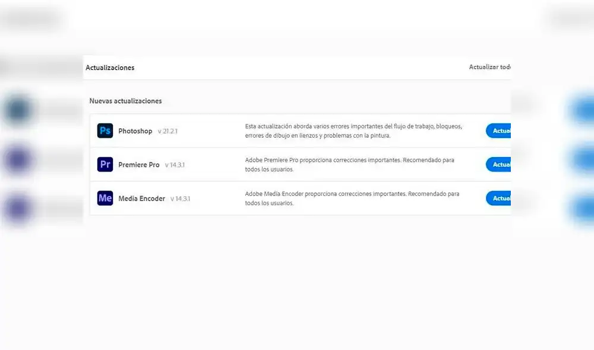Click the Photoshop Ps app icon
The height and width of the screenshot is (350, 594).
pyautogui.click(x=105, y=131)
